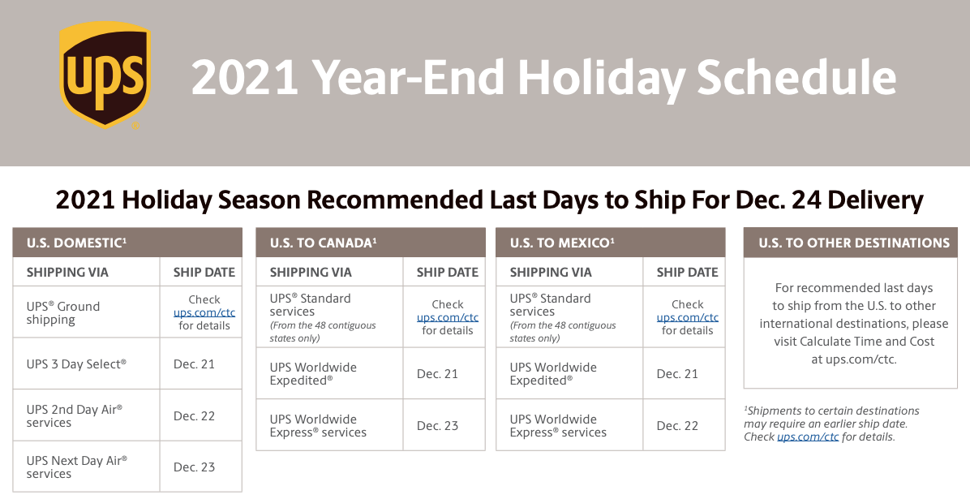Open ups.com/ctc link in U.S. to Canada table
The height and width of the screenshot is (499, 970).
[447, 317]
